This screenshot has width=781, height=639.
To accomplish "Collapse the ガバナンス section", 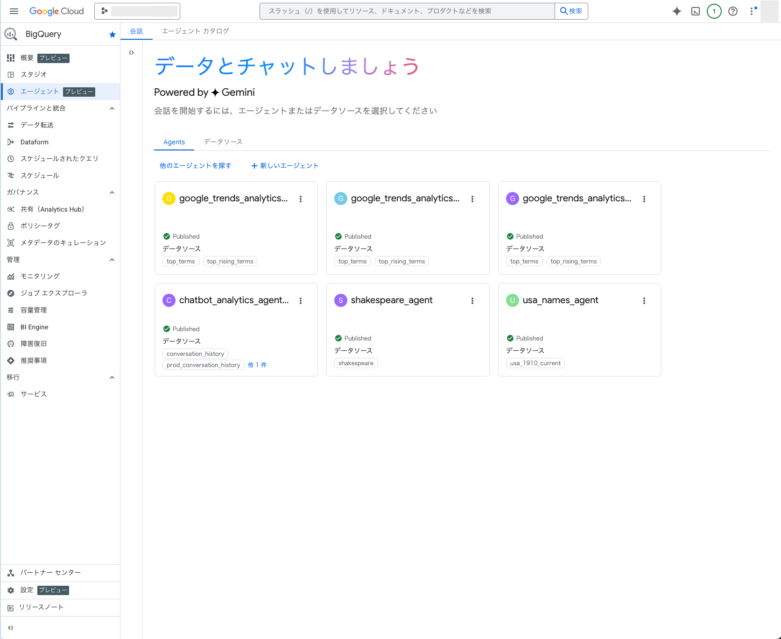I will pyautogui.click(x=112, y=192).
